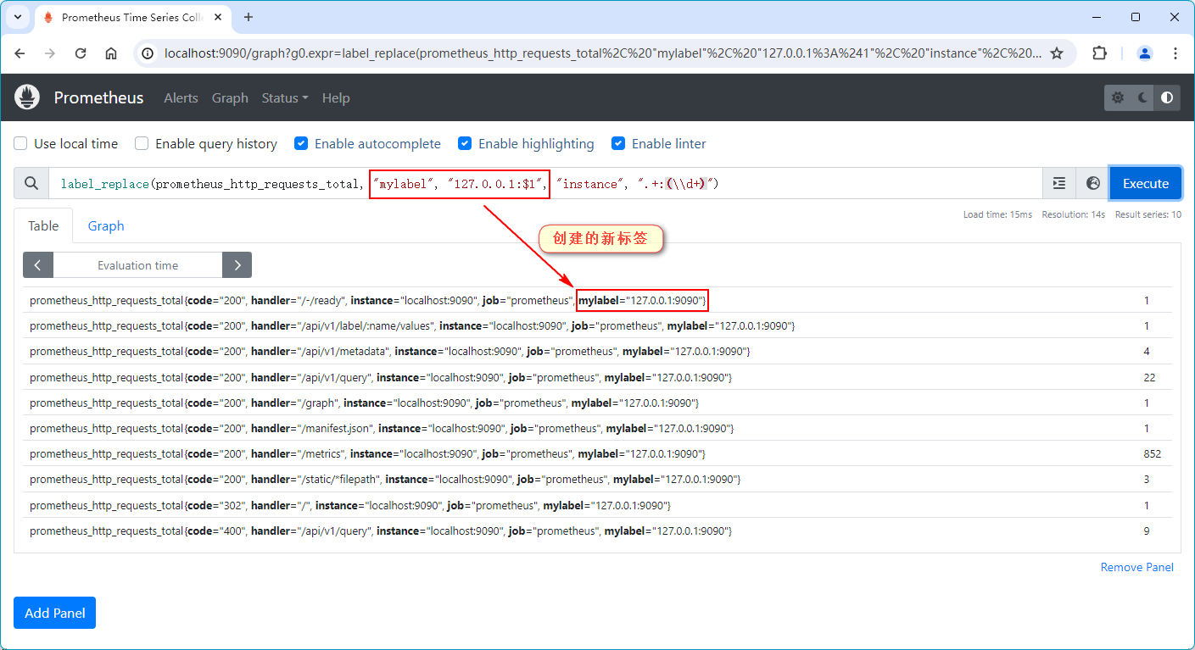This screenshot has height=650, width=1195.
Task: Open the metrics explorer globe icon
Action: click(1093, 183)
